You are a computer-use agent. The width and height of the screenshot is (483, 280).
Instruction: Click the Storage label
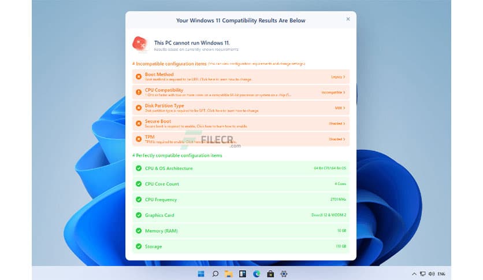click(x=154, y=246)
